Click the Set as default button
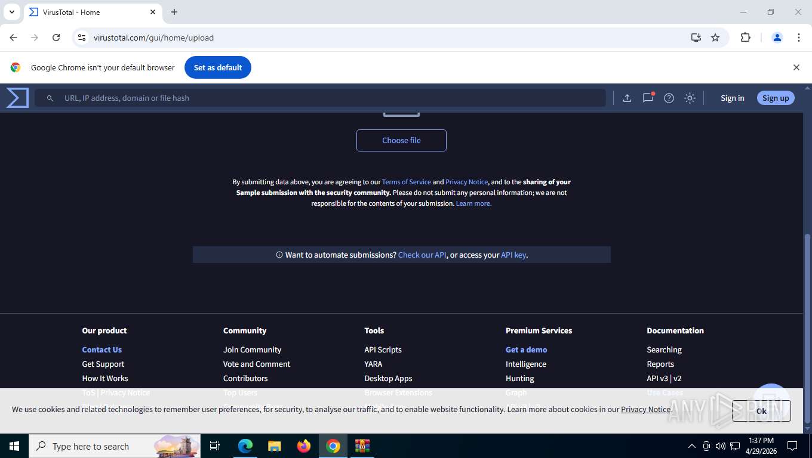The height and width of the screenshot is (458, 812). pos(218,67)
